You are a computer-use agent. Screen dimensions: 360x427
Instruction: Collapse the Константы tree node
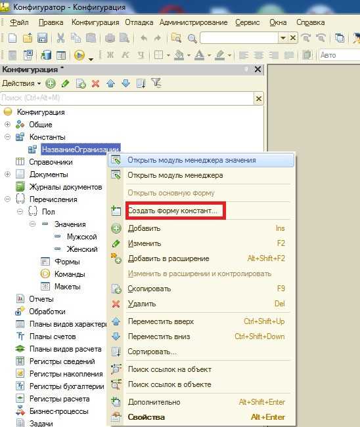tap(8, 137)
